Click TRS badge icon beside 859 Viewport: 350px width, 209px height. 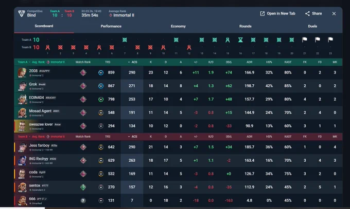coord(101,72)
